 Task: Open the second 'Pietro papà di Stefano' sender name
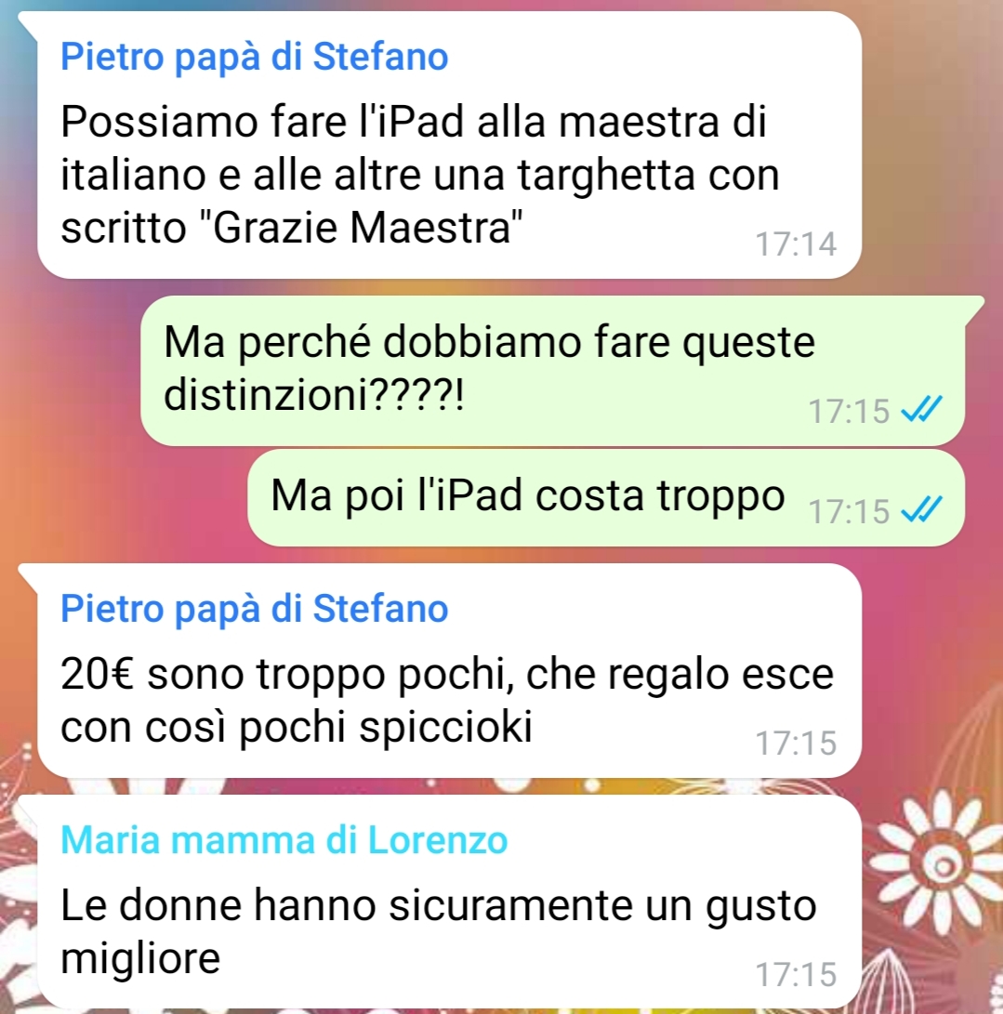click(x=254, y=609)
